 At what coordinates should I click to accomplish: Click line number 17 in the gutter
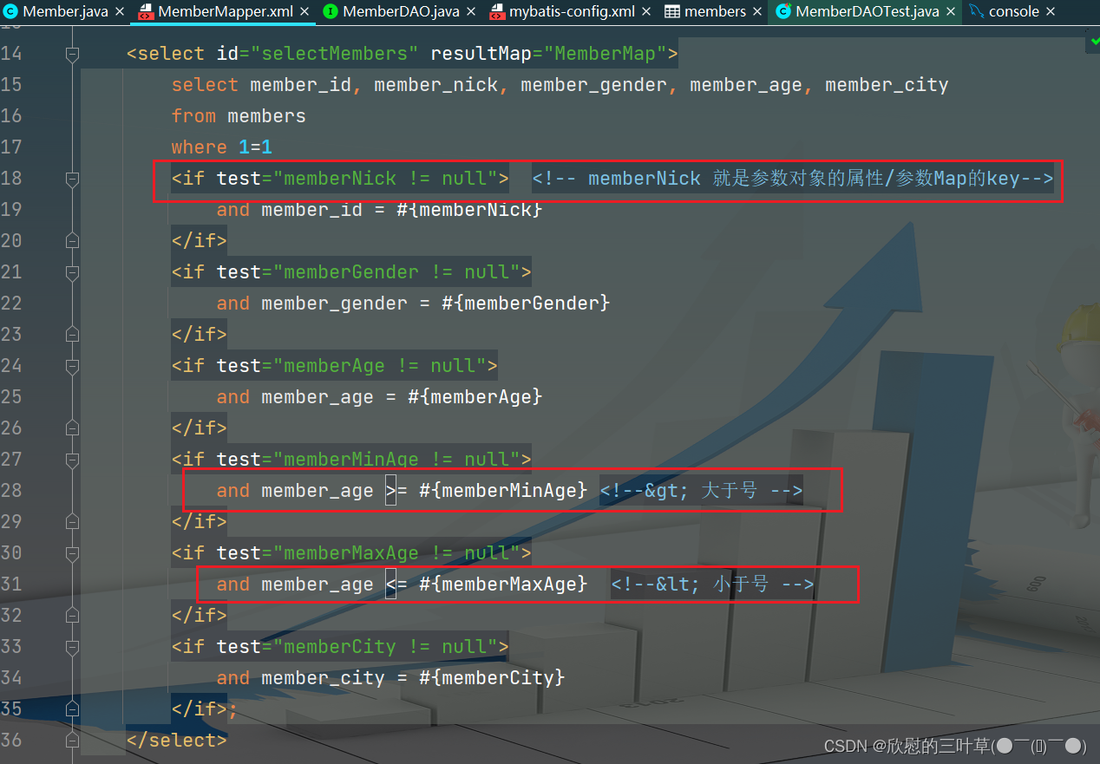tap(11, 147)
